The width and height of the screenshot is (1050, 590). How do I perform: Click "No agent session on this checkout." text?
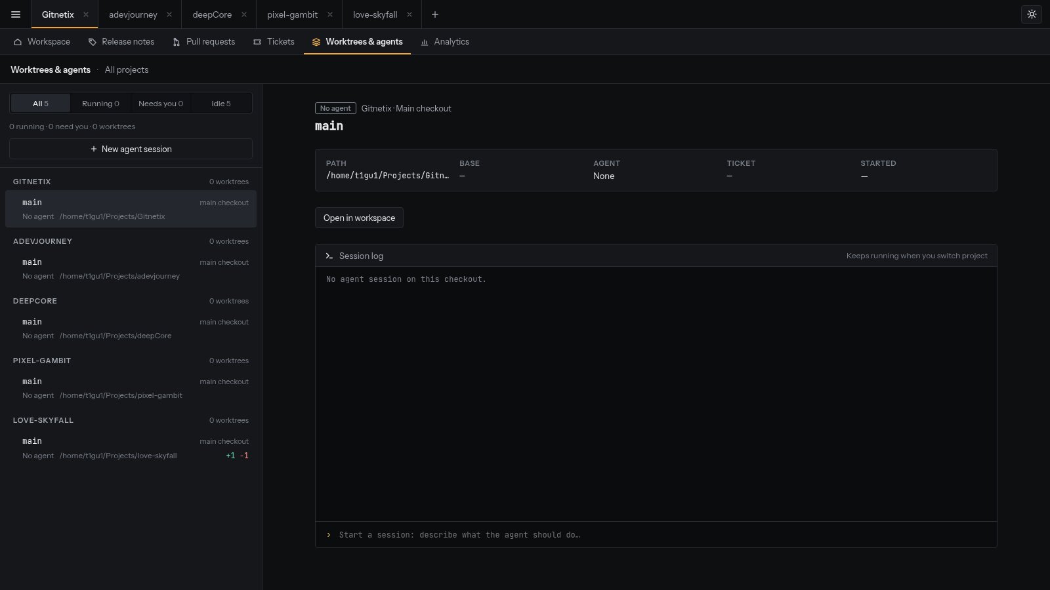[x=406, y=279]
